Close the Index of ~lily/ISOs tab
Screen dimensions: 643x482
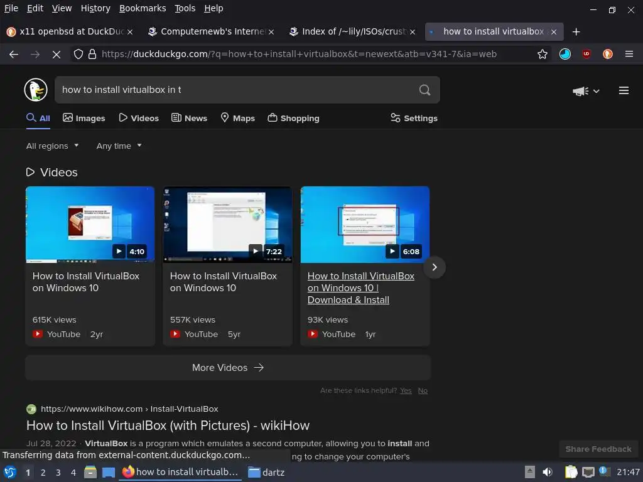(x=412, y=32)
